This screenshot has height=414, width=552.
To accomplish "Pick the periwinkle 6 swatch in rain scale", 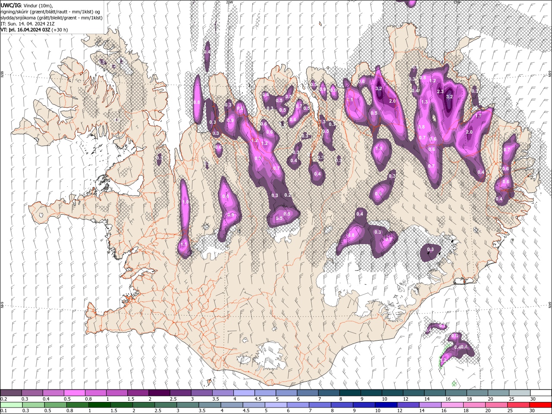I will [x=298, y=405].
